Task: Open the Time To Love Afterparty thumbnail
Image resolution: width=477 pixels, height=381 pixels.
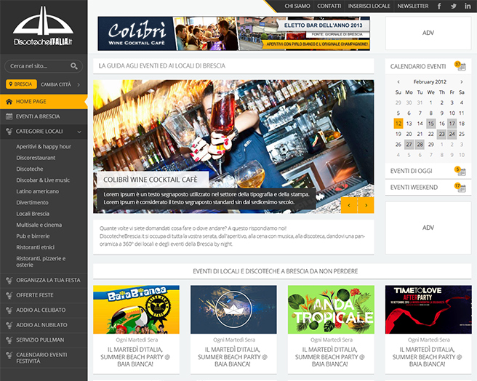Action: (428, 310)
